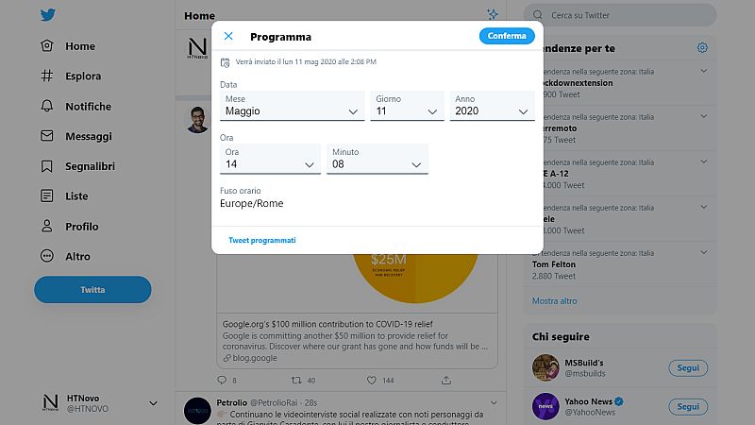Click the retweet icon under the tweet
This screenshot has width=755, height=425.
click(x=296, y=380)
